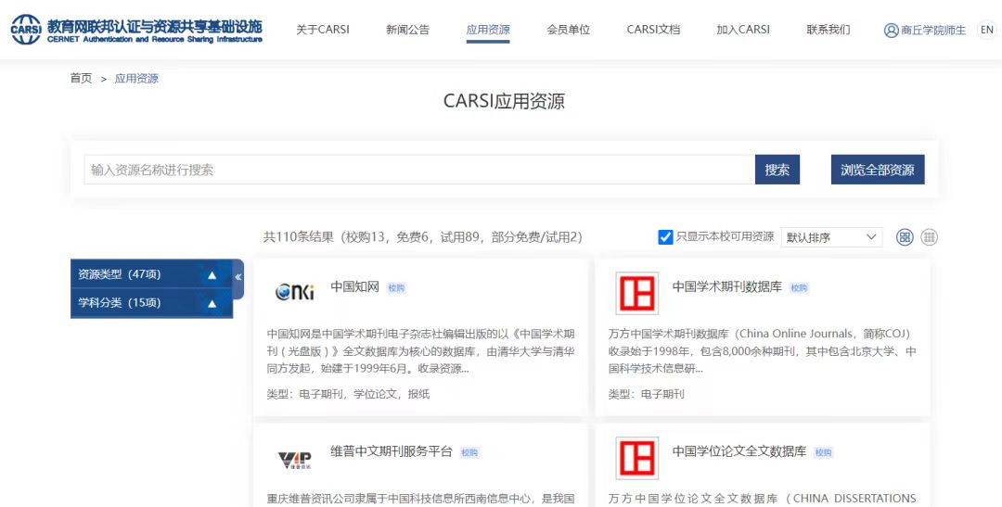Click 类型: 电子期刊, 学位论文, 报纸 text
1002x507 pixels.
click(348, 394)
